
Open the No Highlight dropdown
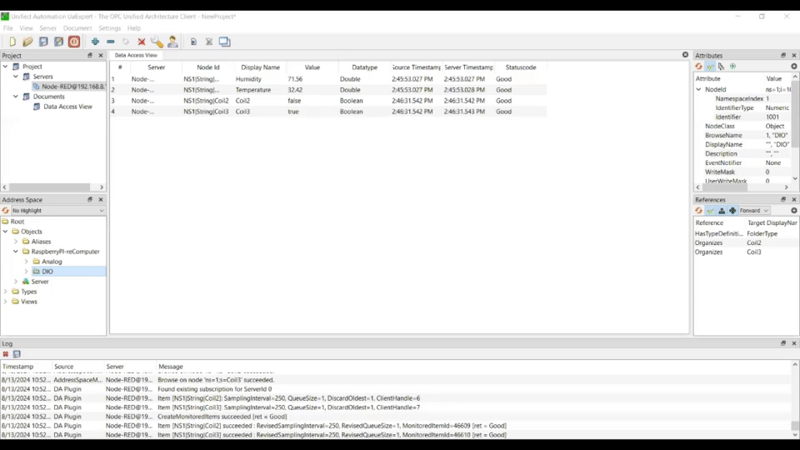(x=58, y=211)
